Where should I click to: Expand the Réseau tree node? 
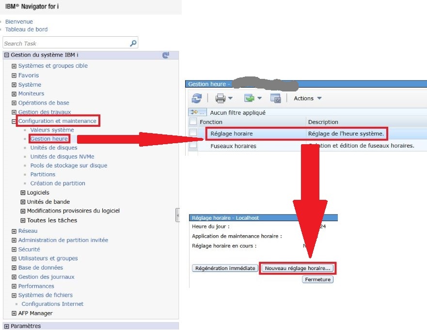[13, 231]
